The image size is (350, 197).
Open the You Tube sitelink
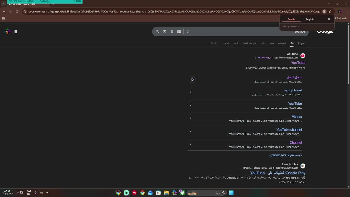click(x=295, y=103)
